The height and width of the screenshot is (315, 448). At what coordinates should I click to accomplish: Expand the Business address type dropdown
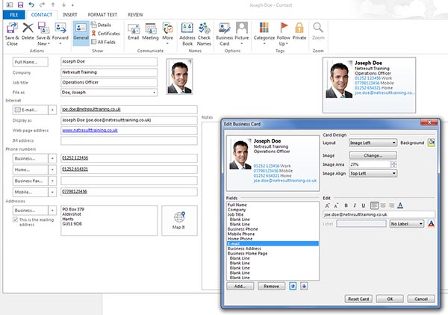point(52,210)
